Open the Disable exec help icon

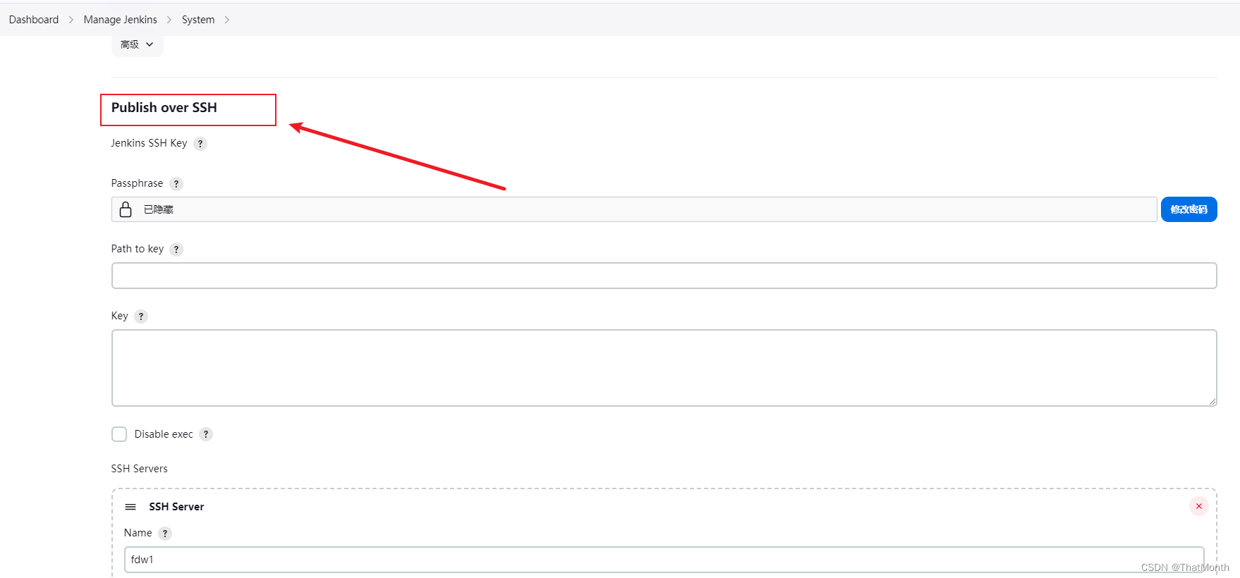pos(205,434)
